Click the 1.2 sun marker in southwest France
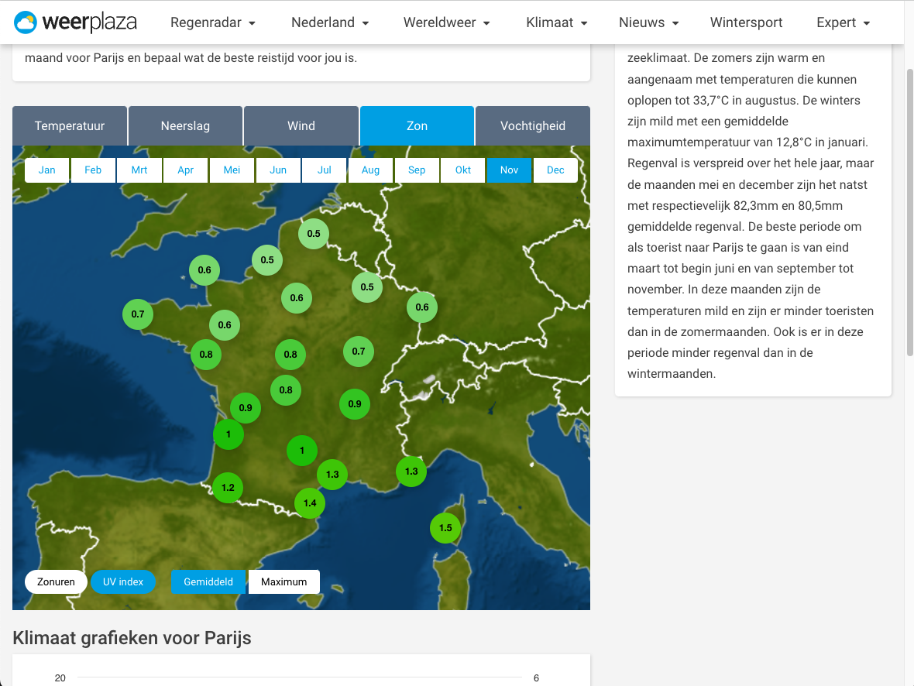The width and height of the screenshot is (914, 686). click(228, 488)
